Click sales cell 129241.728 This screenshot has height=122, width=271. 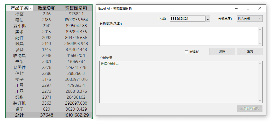tap(76, 67)
